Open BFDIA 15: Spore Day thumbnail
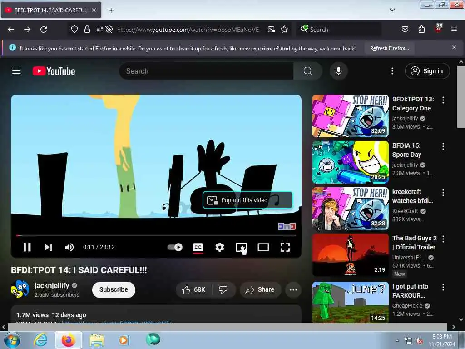 tap(350, 162)
